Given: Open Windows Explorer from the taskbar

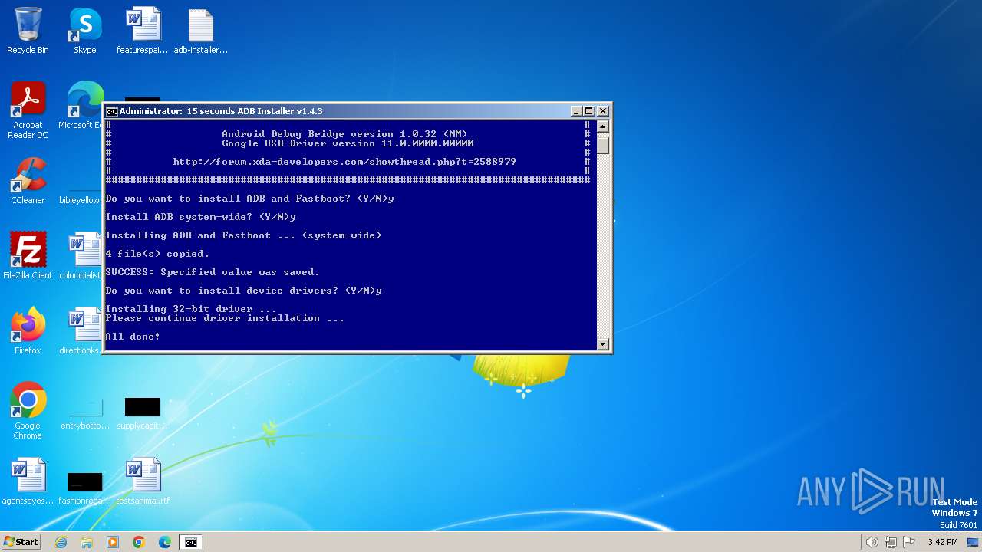Looking at the screenshot, I should 87,542.
